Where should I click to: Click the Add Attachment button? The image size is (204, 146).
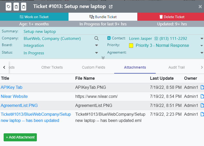tap(20, 137)
